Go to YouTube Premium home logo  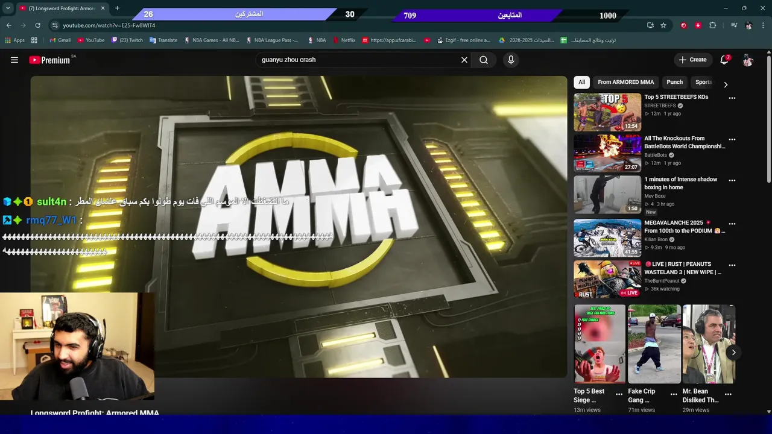pyautogui.click(x=50, y=60)
